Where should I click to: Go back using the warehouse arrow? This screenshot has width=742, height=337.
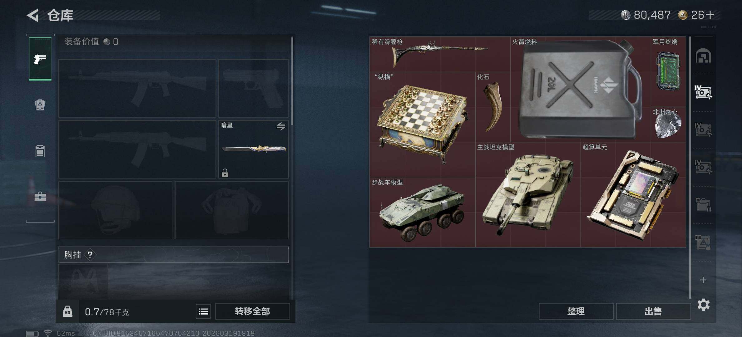(x=32, y=15)
